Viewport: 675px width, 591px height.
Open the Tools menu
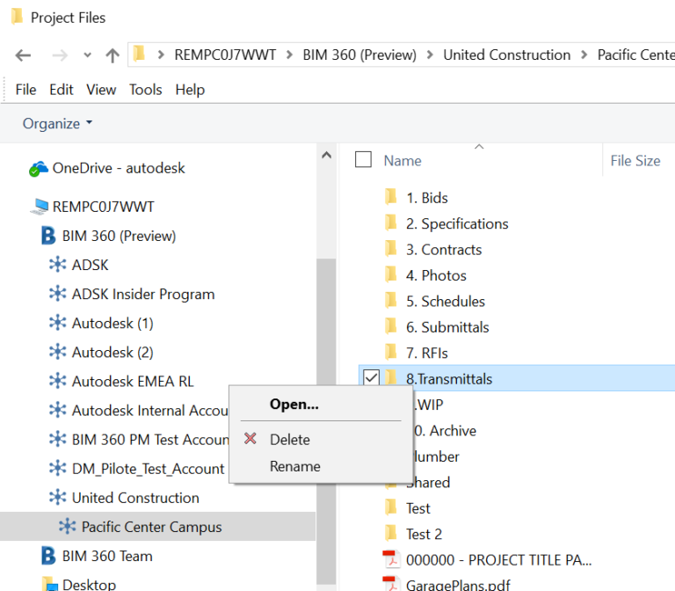click(x=145, y=90)
